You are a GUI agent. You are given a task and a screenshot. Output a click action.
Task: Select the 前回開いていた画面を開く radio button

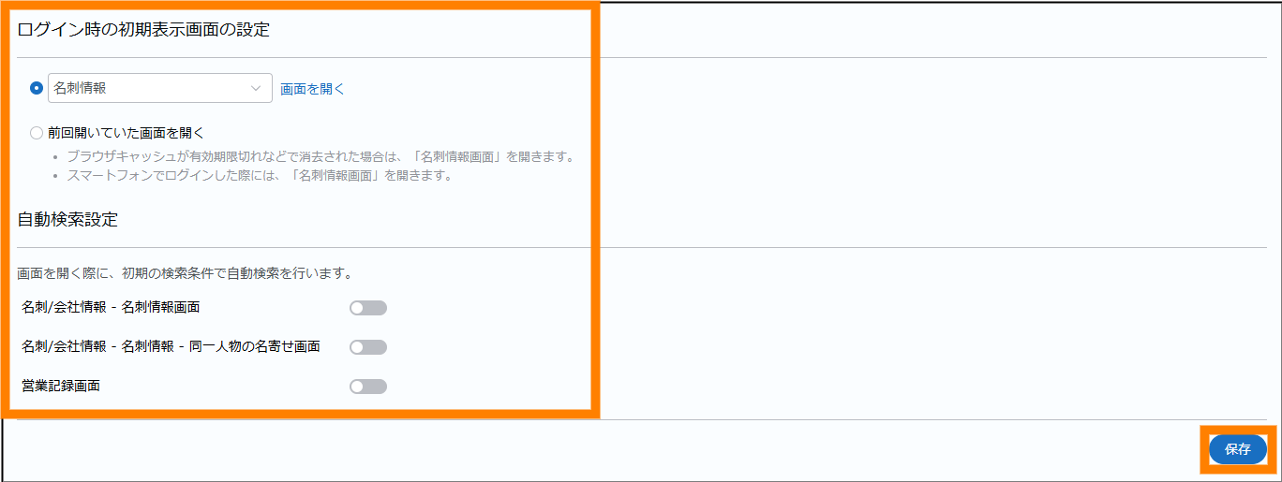[x=37, y=133]
